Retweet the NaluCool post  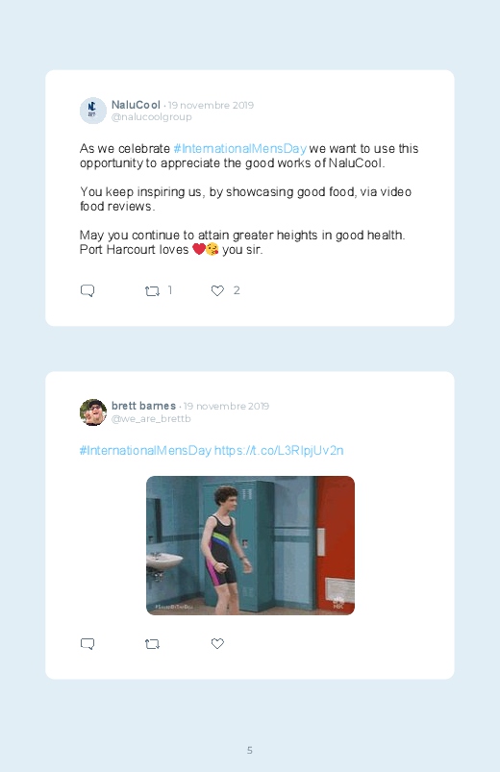152,291
